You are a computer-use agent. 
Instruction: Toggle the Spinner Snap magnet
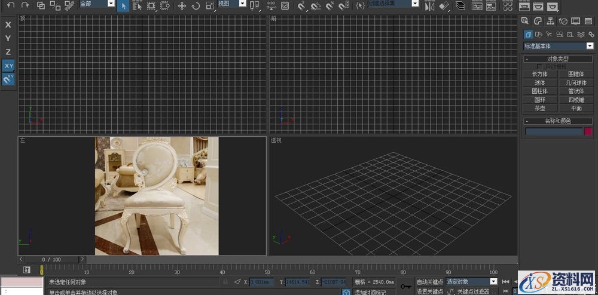[x=344, y=6]
